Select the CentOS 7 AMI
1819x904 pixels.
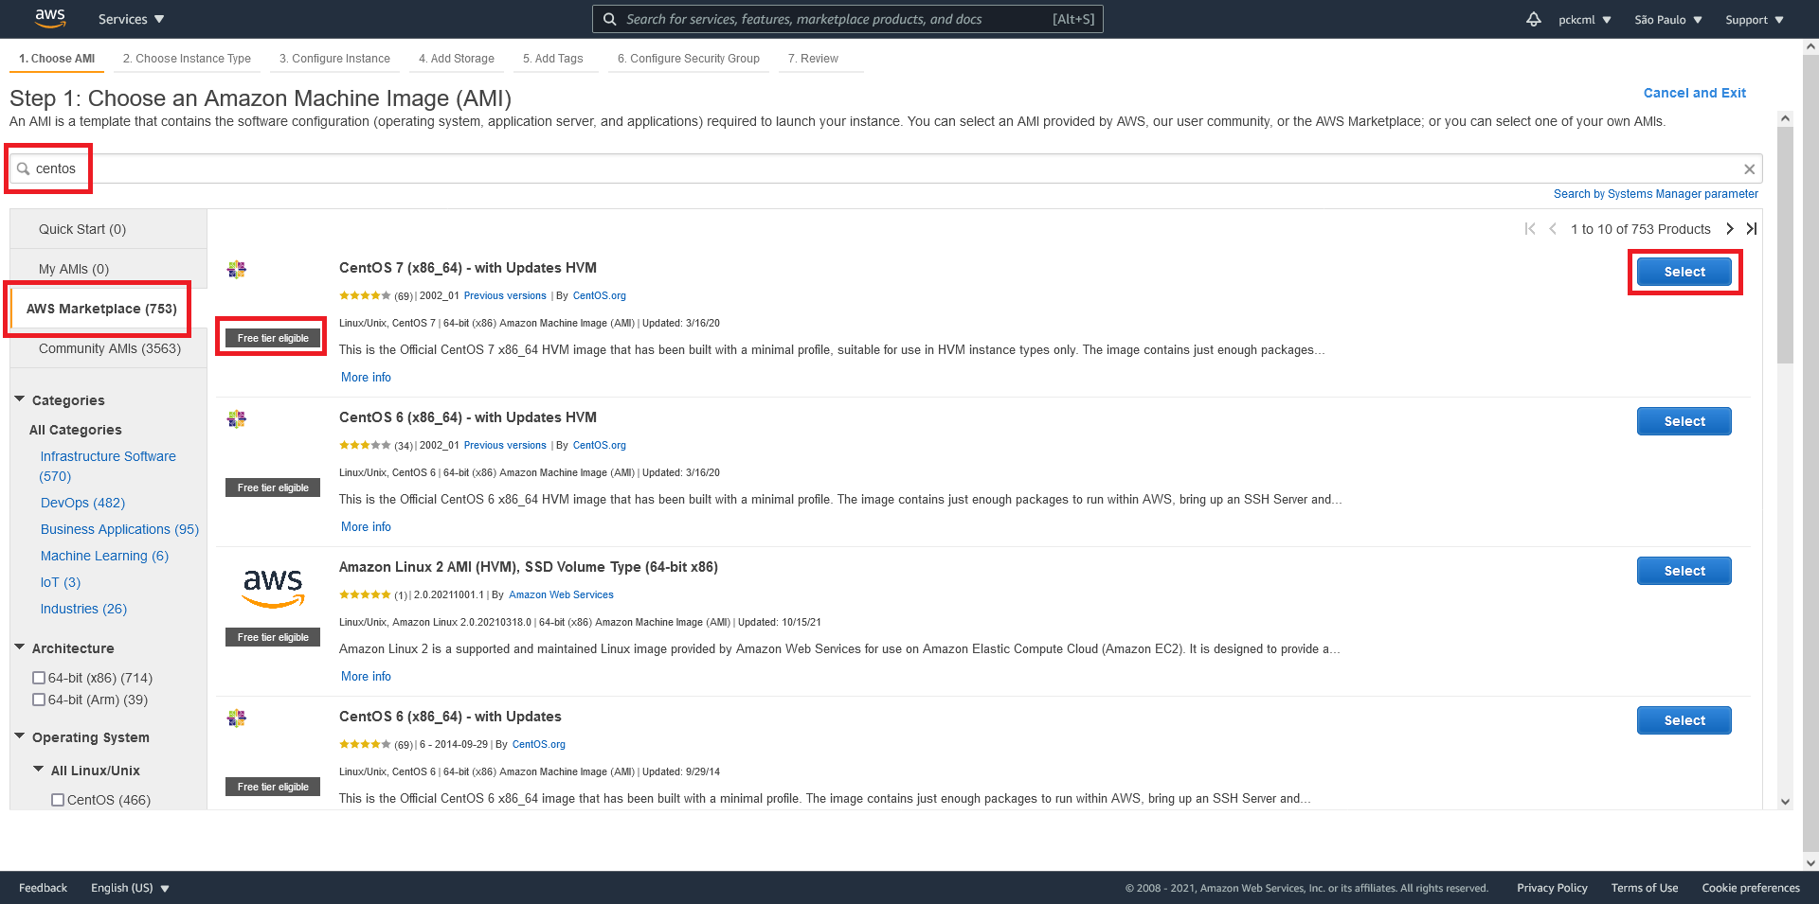pos(1684,271)
